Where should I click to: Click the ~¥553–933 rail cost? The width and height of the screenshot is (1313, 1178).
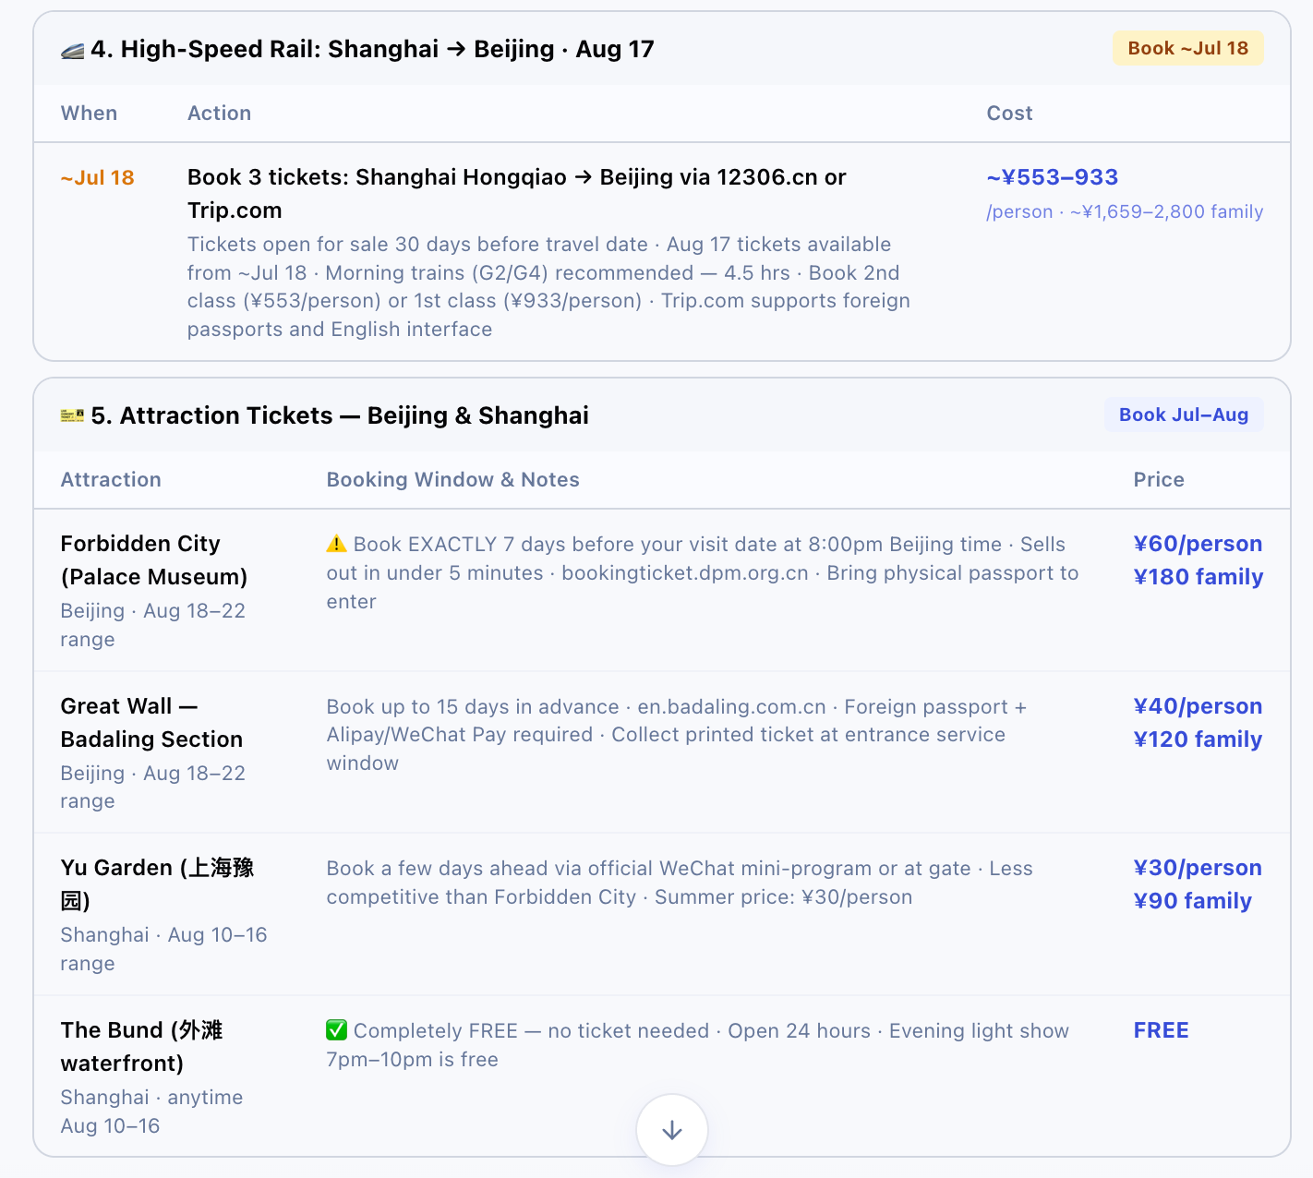(x=1052, y=177)
